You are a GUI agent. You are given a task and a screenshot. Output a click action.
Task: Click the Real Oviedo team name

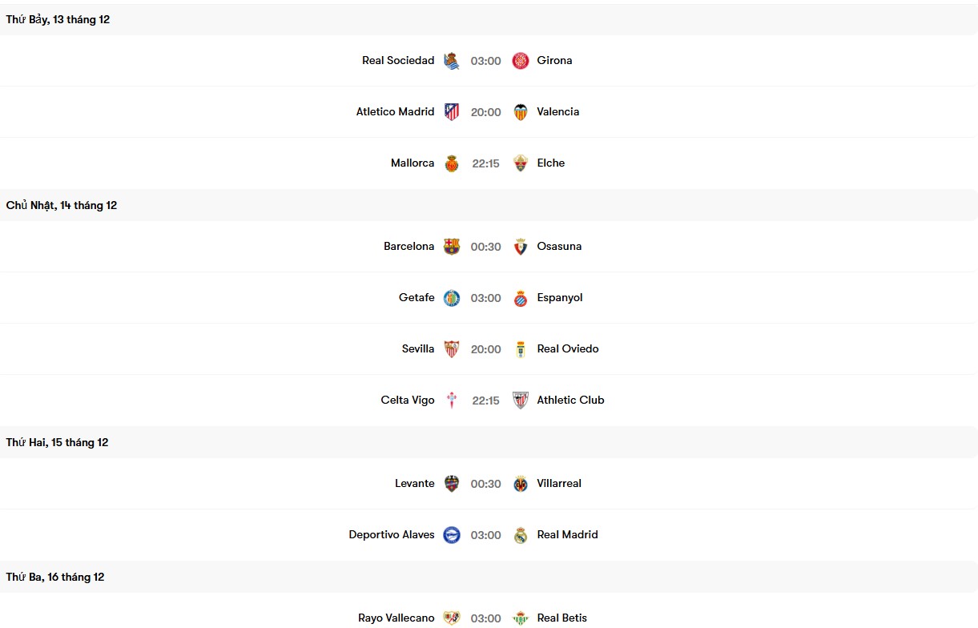(568, 348)
